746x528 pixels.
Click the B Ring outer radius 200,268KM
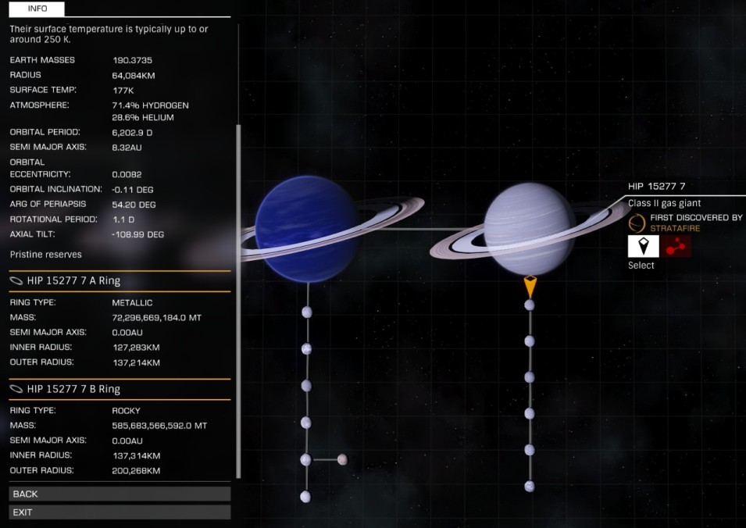tap(136, 471)
